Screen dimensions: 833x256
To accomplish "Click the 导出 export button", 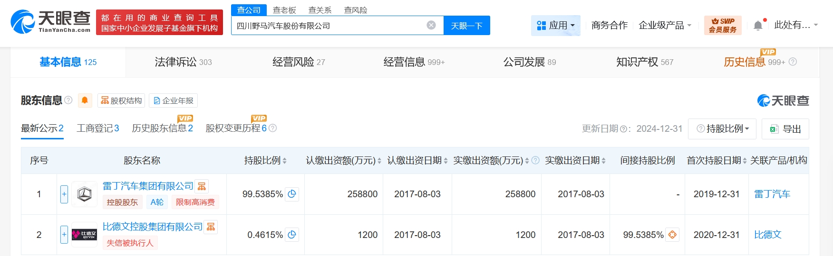I will coord(785,129).
